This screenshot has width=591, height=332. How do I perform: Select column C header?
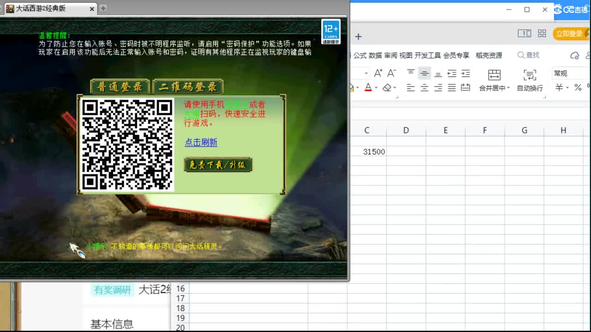point(367,130)
